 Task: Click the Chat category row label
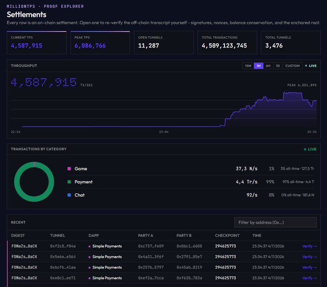coord(79,195)
